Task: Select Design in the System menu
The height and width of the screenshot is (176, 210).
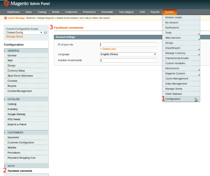Action: (x=181, y=43)
